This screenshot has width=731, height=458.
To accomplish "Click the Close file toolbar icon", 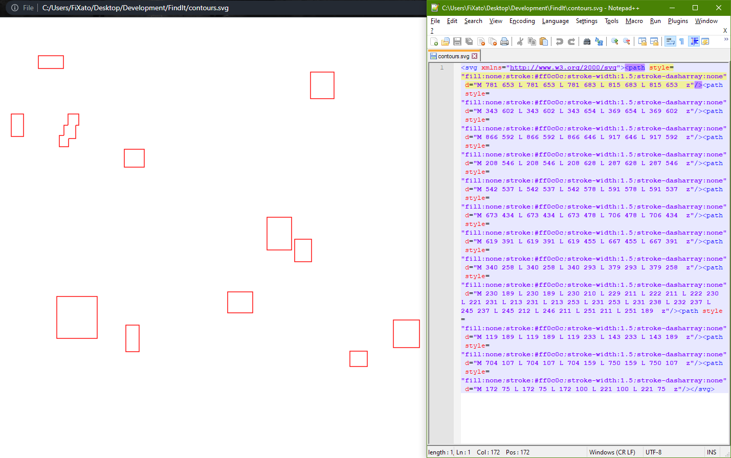I will (481, 42).
